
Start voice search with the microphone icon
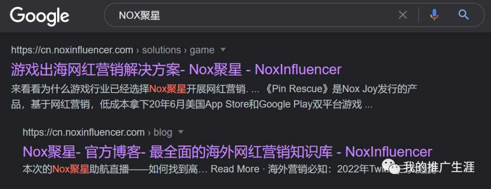click(434, 15)
